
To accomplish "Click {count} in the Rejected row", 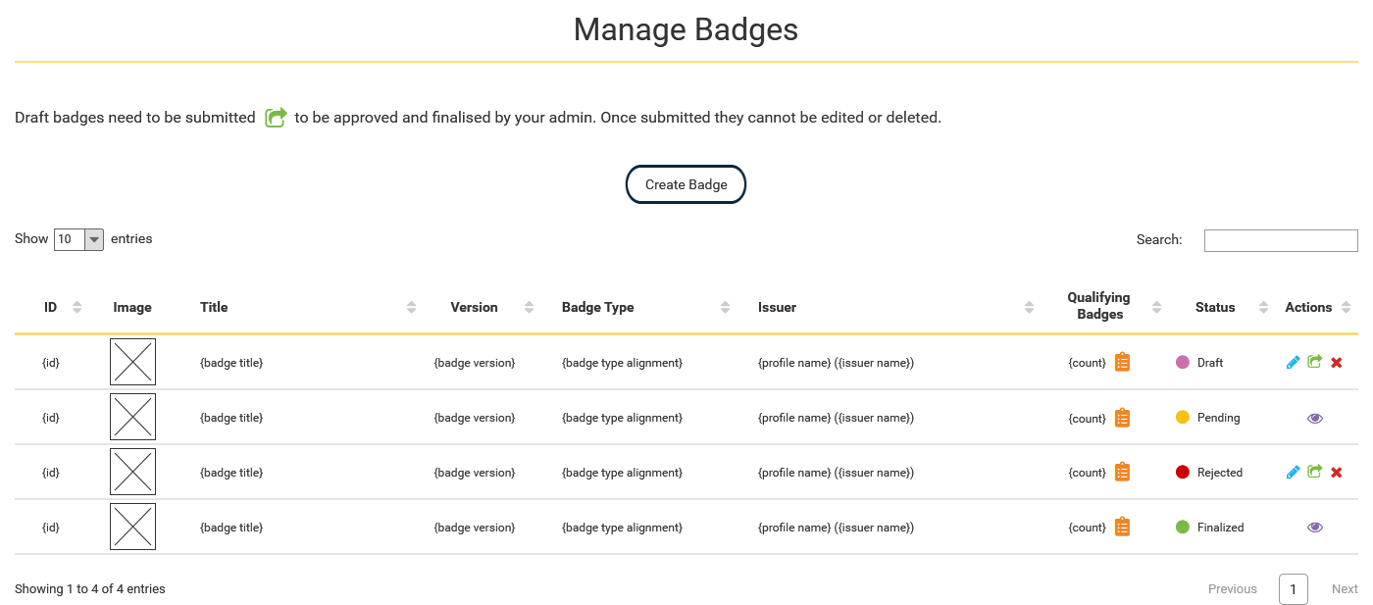I will click(1087, 473).
